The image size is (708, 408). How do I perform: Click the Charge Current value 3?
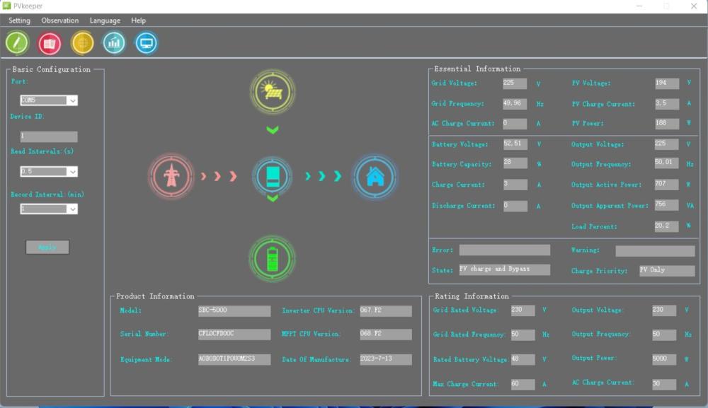pyautogui.click(x=515, y=185)
